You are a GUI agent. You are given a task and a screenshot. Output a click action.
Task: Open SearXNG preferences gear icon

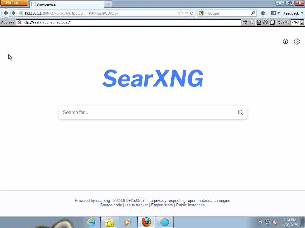(x=297, y=42)
